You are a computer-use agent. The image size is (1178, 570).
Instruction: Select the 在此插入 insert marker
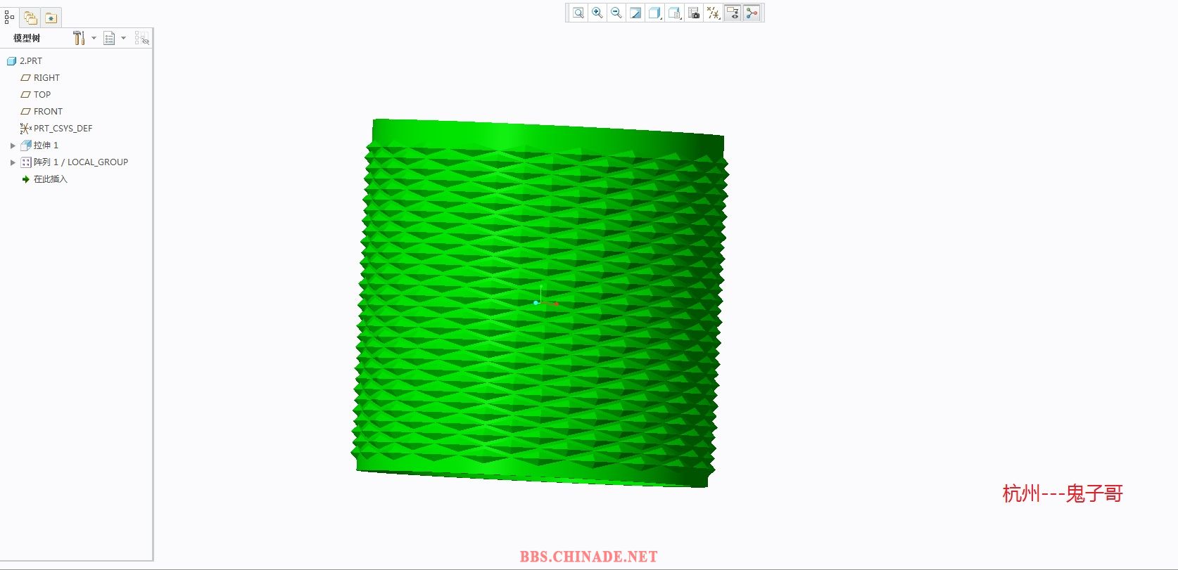[x=50, y=179]
